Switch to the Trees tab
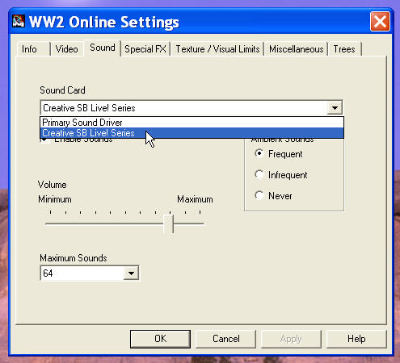Screen dimensions: 400x363 point(344,49)
